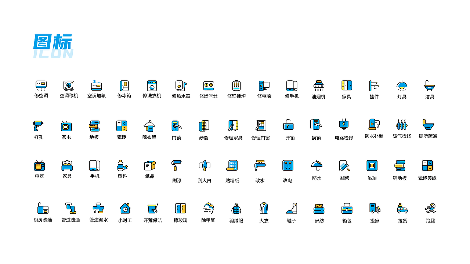Open the 门锁 door lock icon

pyautogui.click(x=177, y=126)
